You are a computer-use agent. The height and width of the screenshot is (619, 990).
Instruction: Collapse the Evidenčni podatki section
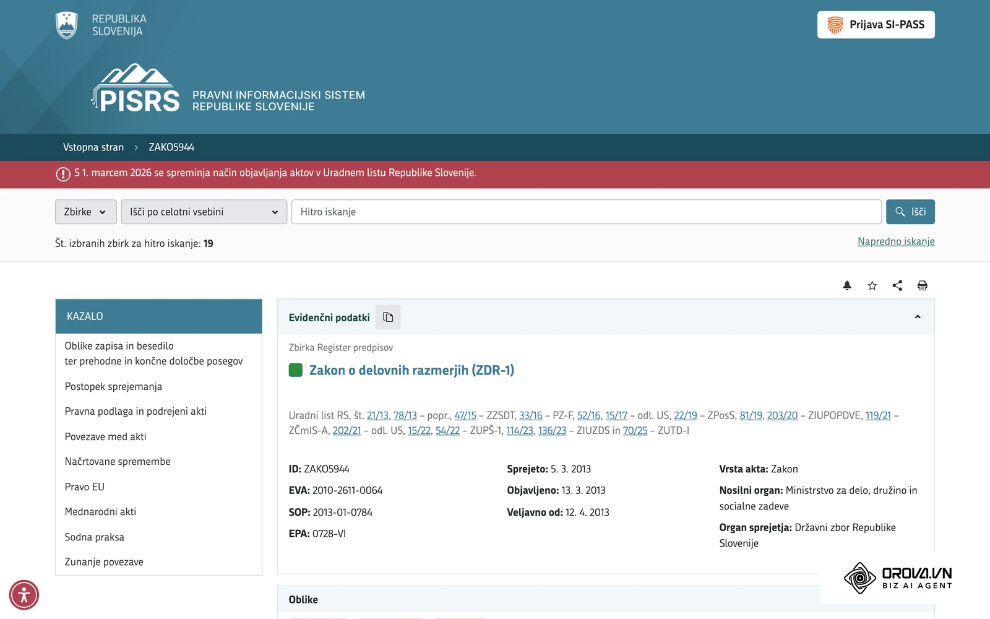tap(918, 317)
